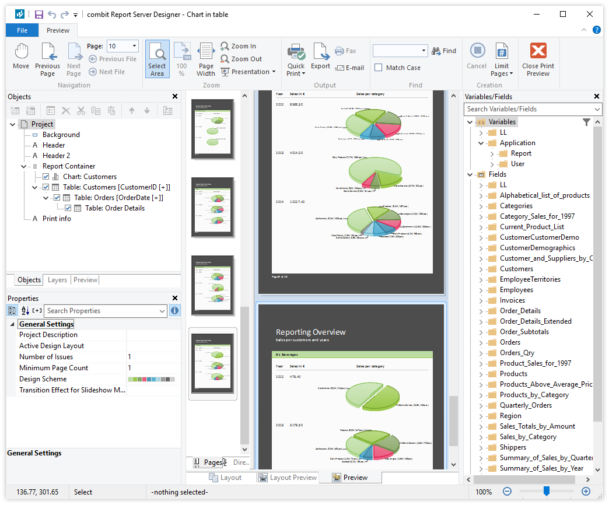609x505 pixels.
Task: Close the Variables/Fields panel
Action: (597, 96)
